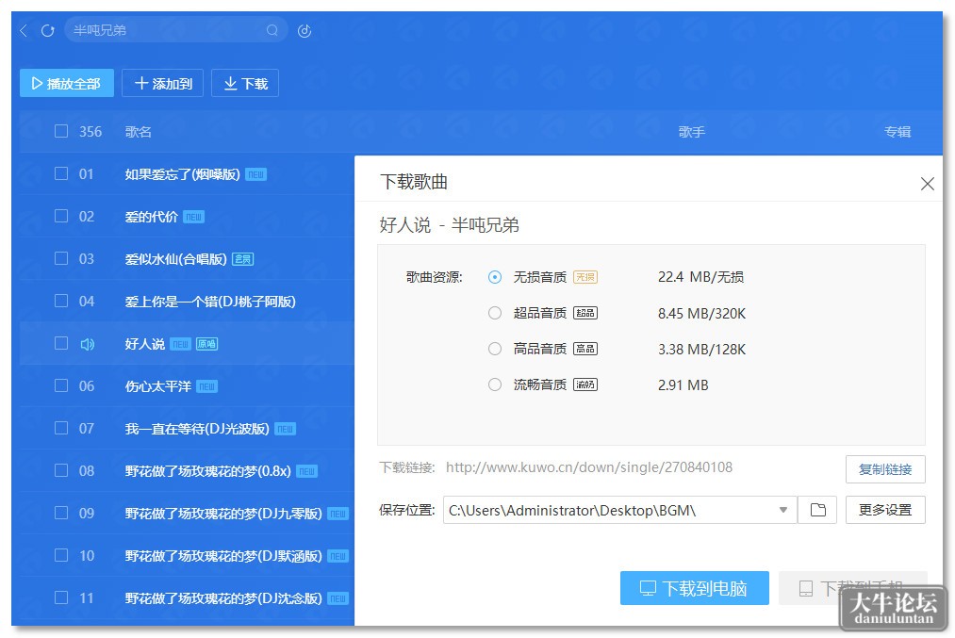Screen dimensions: 955x638
Task: Click the 高品 quality badge icon
Action: click(585, 349)
